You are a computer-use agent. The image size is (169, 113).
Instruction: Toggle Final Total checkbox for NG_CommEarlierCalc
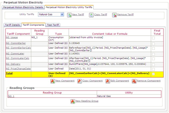pyautogui.click(x=153, y=48)
